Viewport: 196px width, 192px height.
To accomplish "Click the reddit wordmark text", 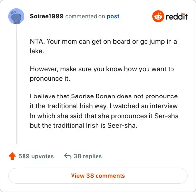I will 176,16.
